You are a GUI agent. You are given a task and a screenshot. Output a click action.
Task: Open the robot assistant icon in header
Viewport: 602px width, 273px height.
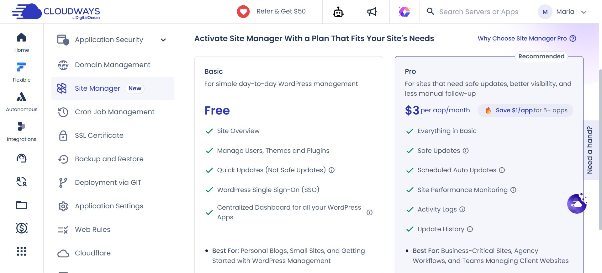338,12
